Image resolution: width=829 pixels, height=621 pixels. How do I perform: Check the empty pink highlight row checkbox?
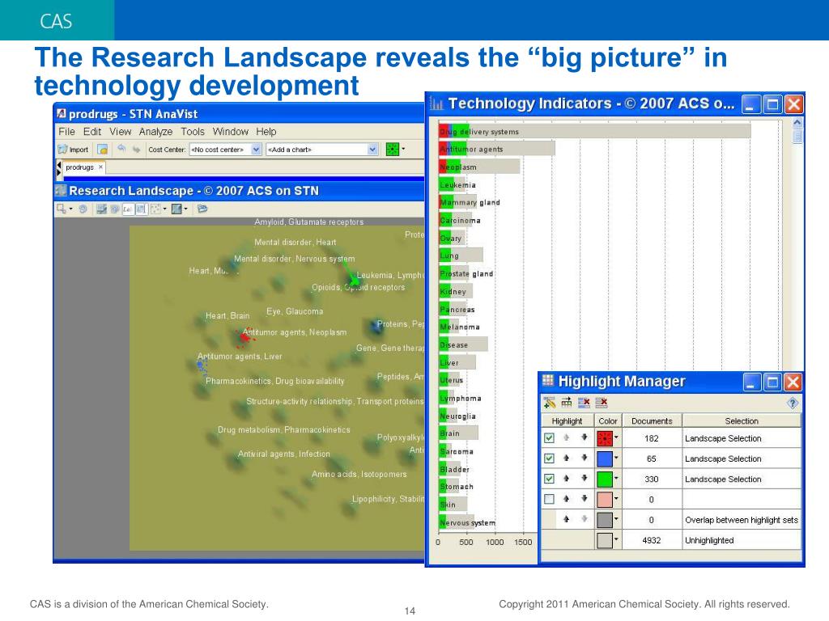[550, 499]
